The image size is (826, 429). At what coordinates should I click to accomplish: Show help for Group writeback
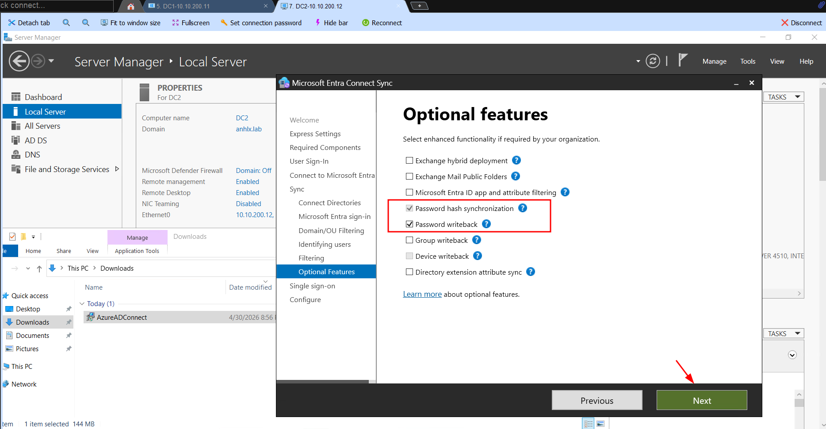click(x=477, y=240)
